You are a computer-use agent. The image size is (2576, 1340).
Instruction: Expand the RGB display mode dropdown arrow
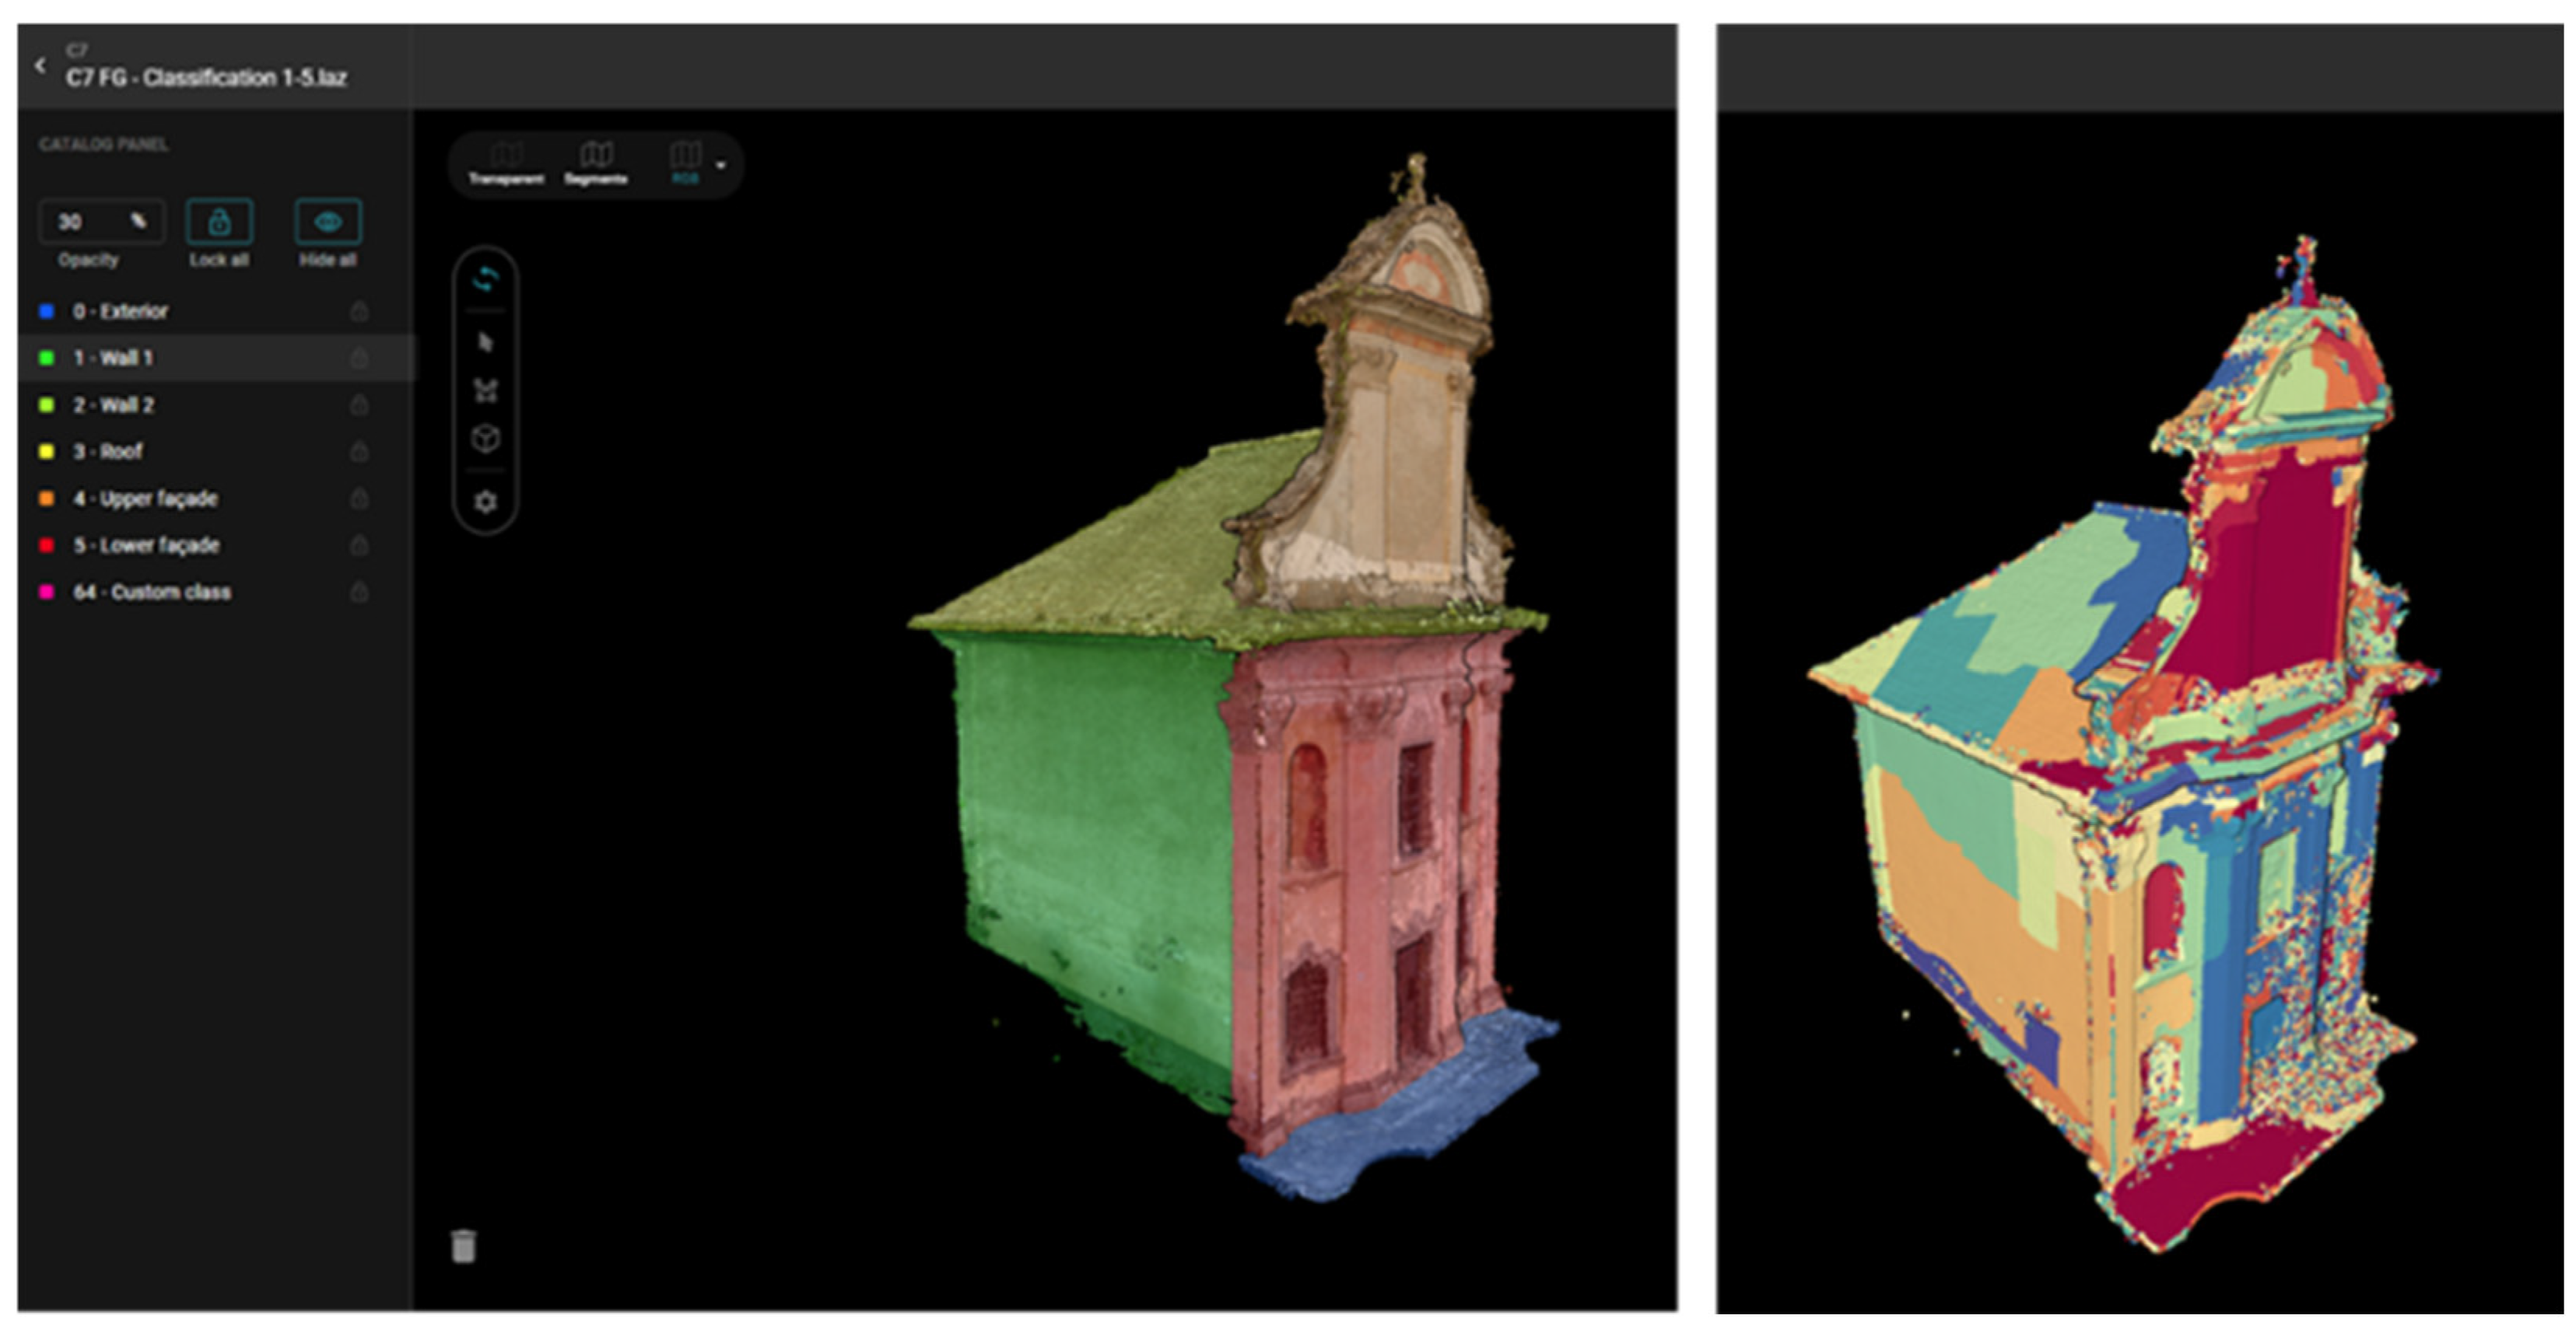(x=721, y=165)
